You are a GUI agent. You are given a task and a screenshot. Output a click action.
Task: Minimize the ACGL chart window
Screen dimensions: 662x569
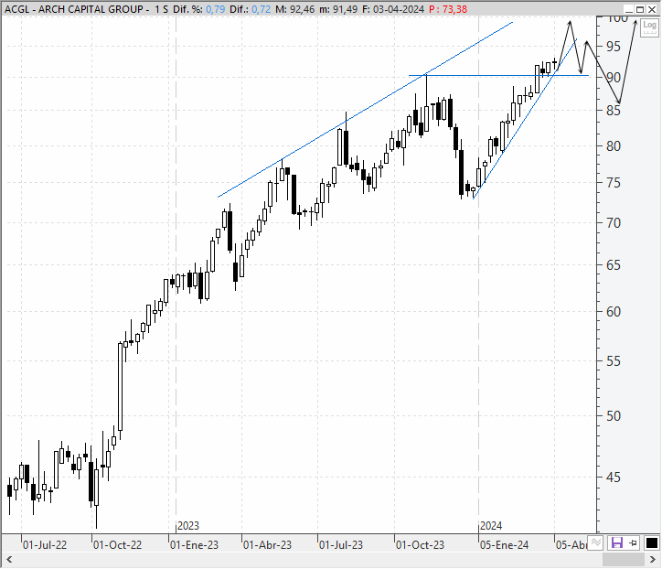[629, 9]
